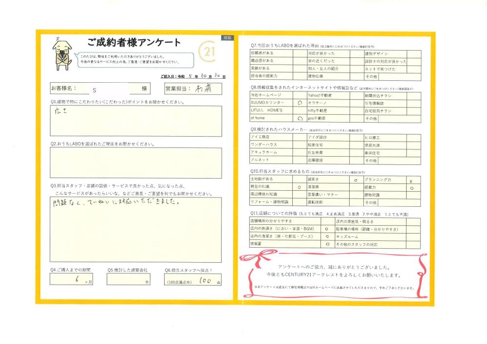Click the gray 建築 tag in the corner
Viewport: 487px width, 344px height.
point(227,38)
